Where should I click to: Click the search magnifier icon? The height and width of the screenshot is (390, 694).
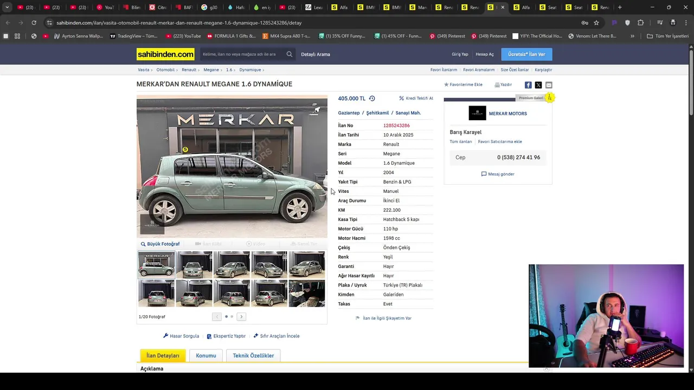(x=290, y=54)
